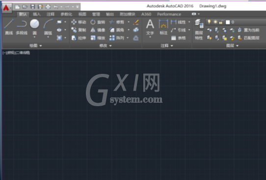The height and width of the screenshot is (180, 266).
Task: Switch to the Output (输出) ribbon tab
Action: click(x=110, y=14)
